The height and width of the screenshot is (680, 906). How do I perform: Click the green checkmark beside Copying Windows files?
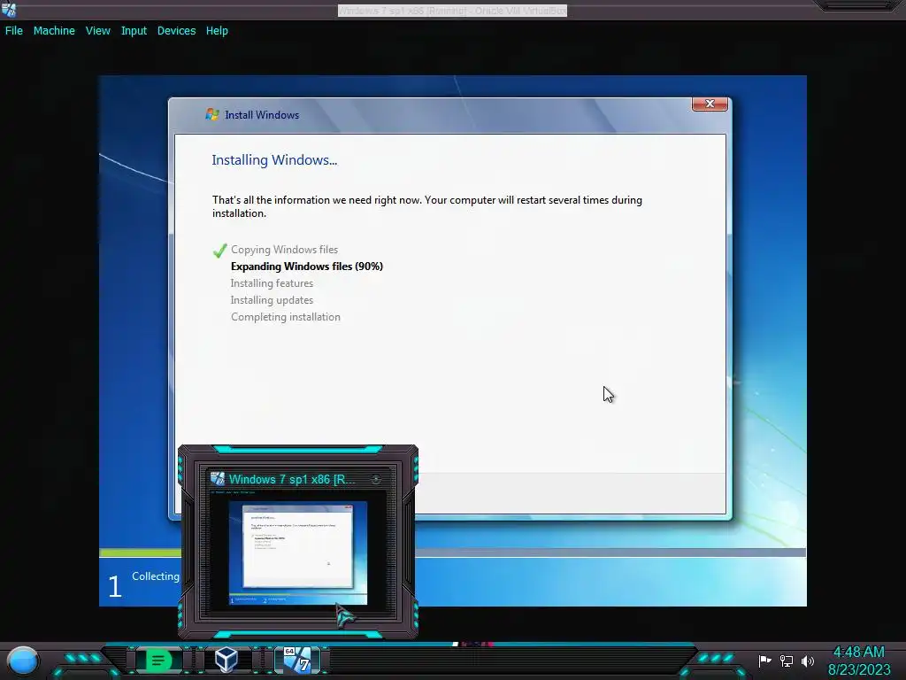coord(219,251)
